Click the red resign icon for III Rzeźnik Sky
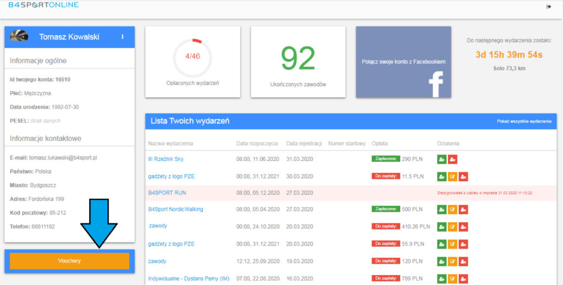 pyautogui.click(x=452, y=159)
